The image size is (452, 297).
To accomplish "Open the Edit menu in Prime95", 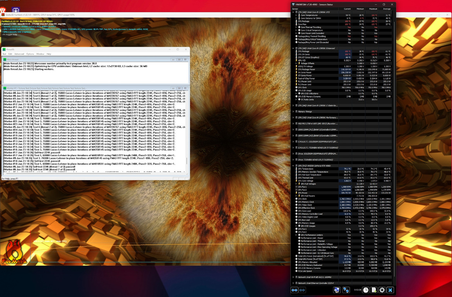I will [x=10, y=54].
